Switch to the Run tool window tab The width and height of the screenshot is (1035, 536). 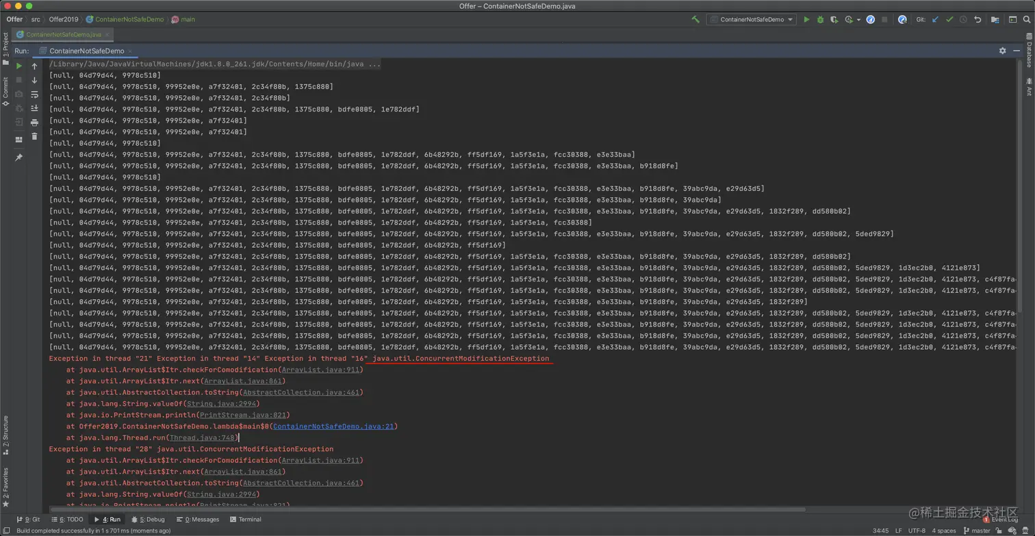coord(107,520)
